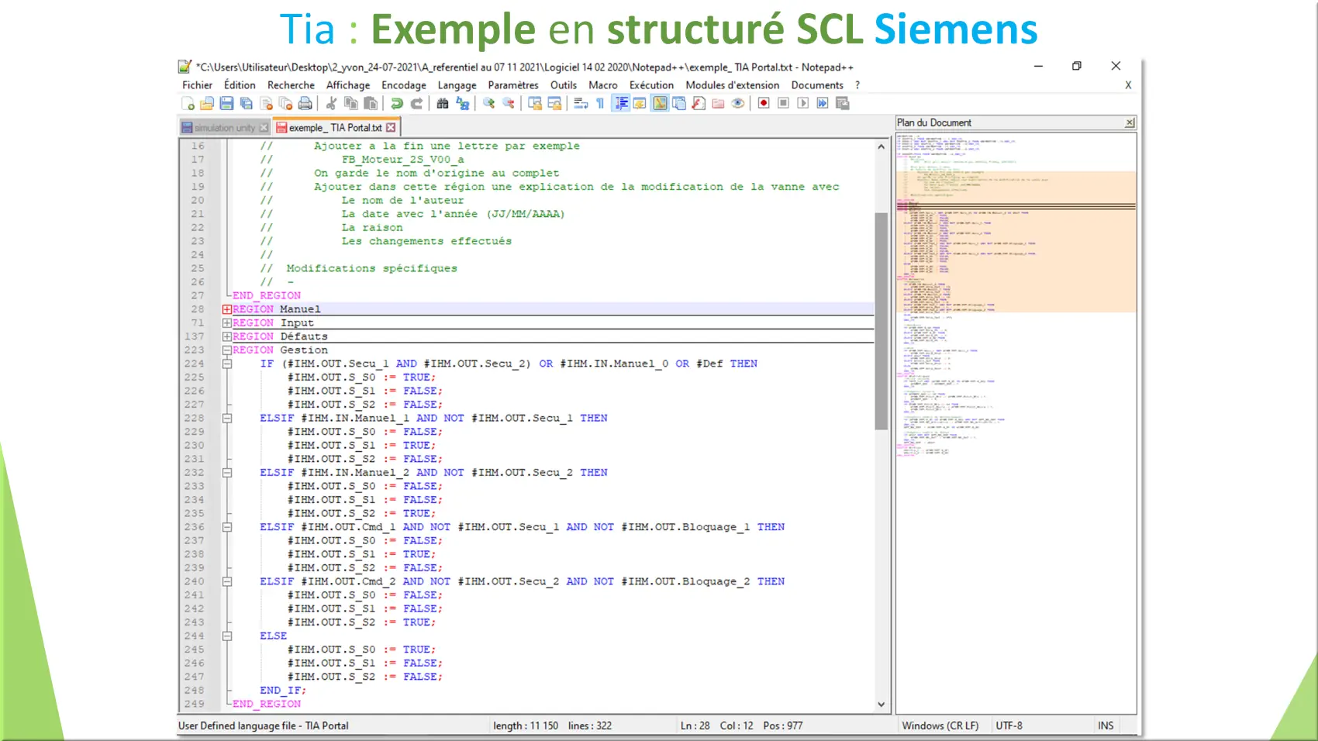Expand the folded REGION Input block
Viewport: 1318px width, 741px height.
(x=227, y=323)
